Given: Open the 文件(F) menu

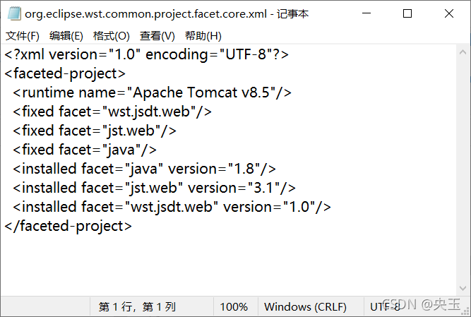Looking at the screenshot, I should [x=23, y=36].
